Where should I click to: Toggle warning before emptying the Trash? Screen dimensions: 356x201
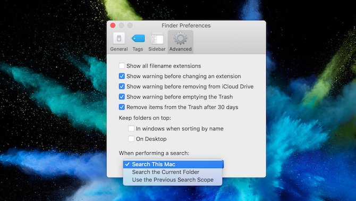pyautogui.click(x=122, y=97)
